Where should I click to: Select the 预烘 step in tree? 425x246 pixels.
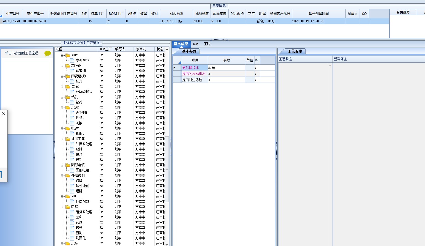[x=79, y=222]
